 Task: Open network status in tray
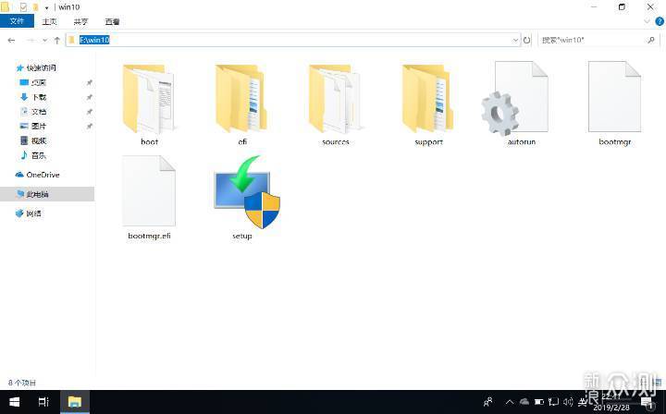[553, 402]
